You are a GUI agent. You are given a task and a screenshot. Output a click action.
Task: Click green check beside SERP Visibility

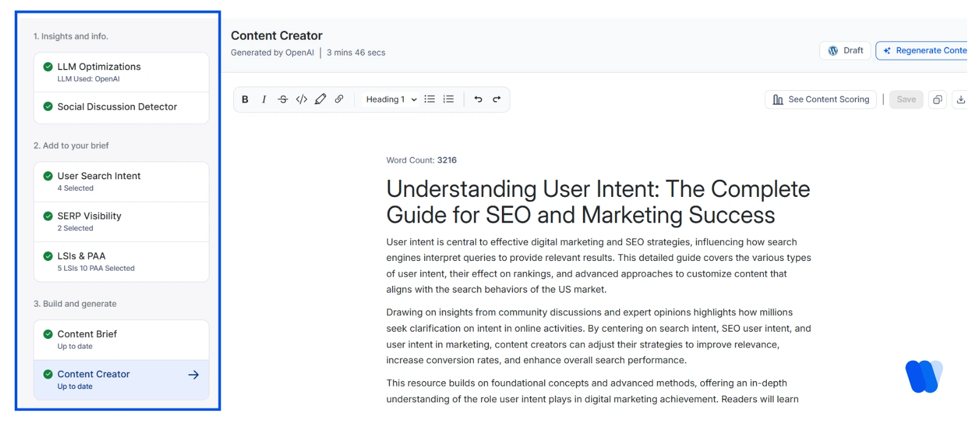click(x=48, y=216)
